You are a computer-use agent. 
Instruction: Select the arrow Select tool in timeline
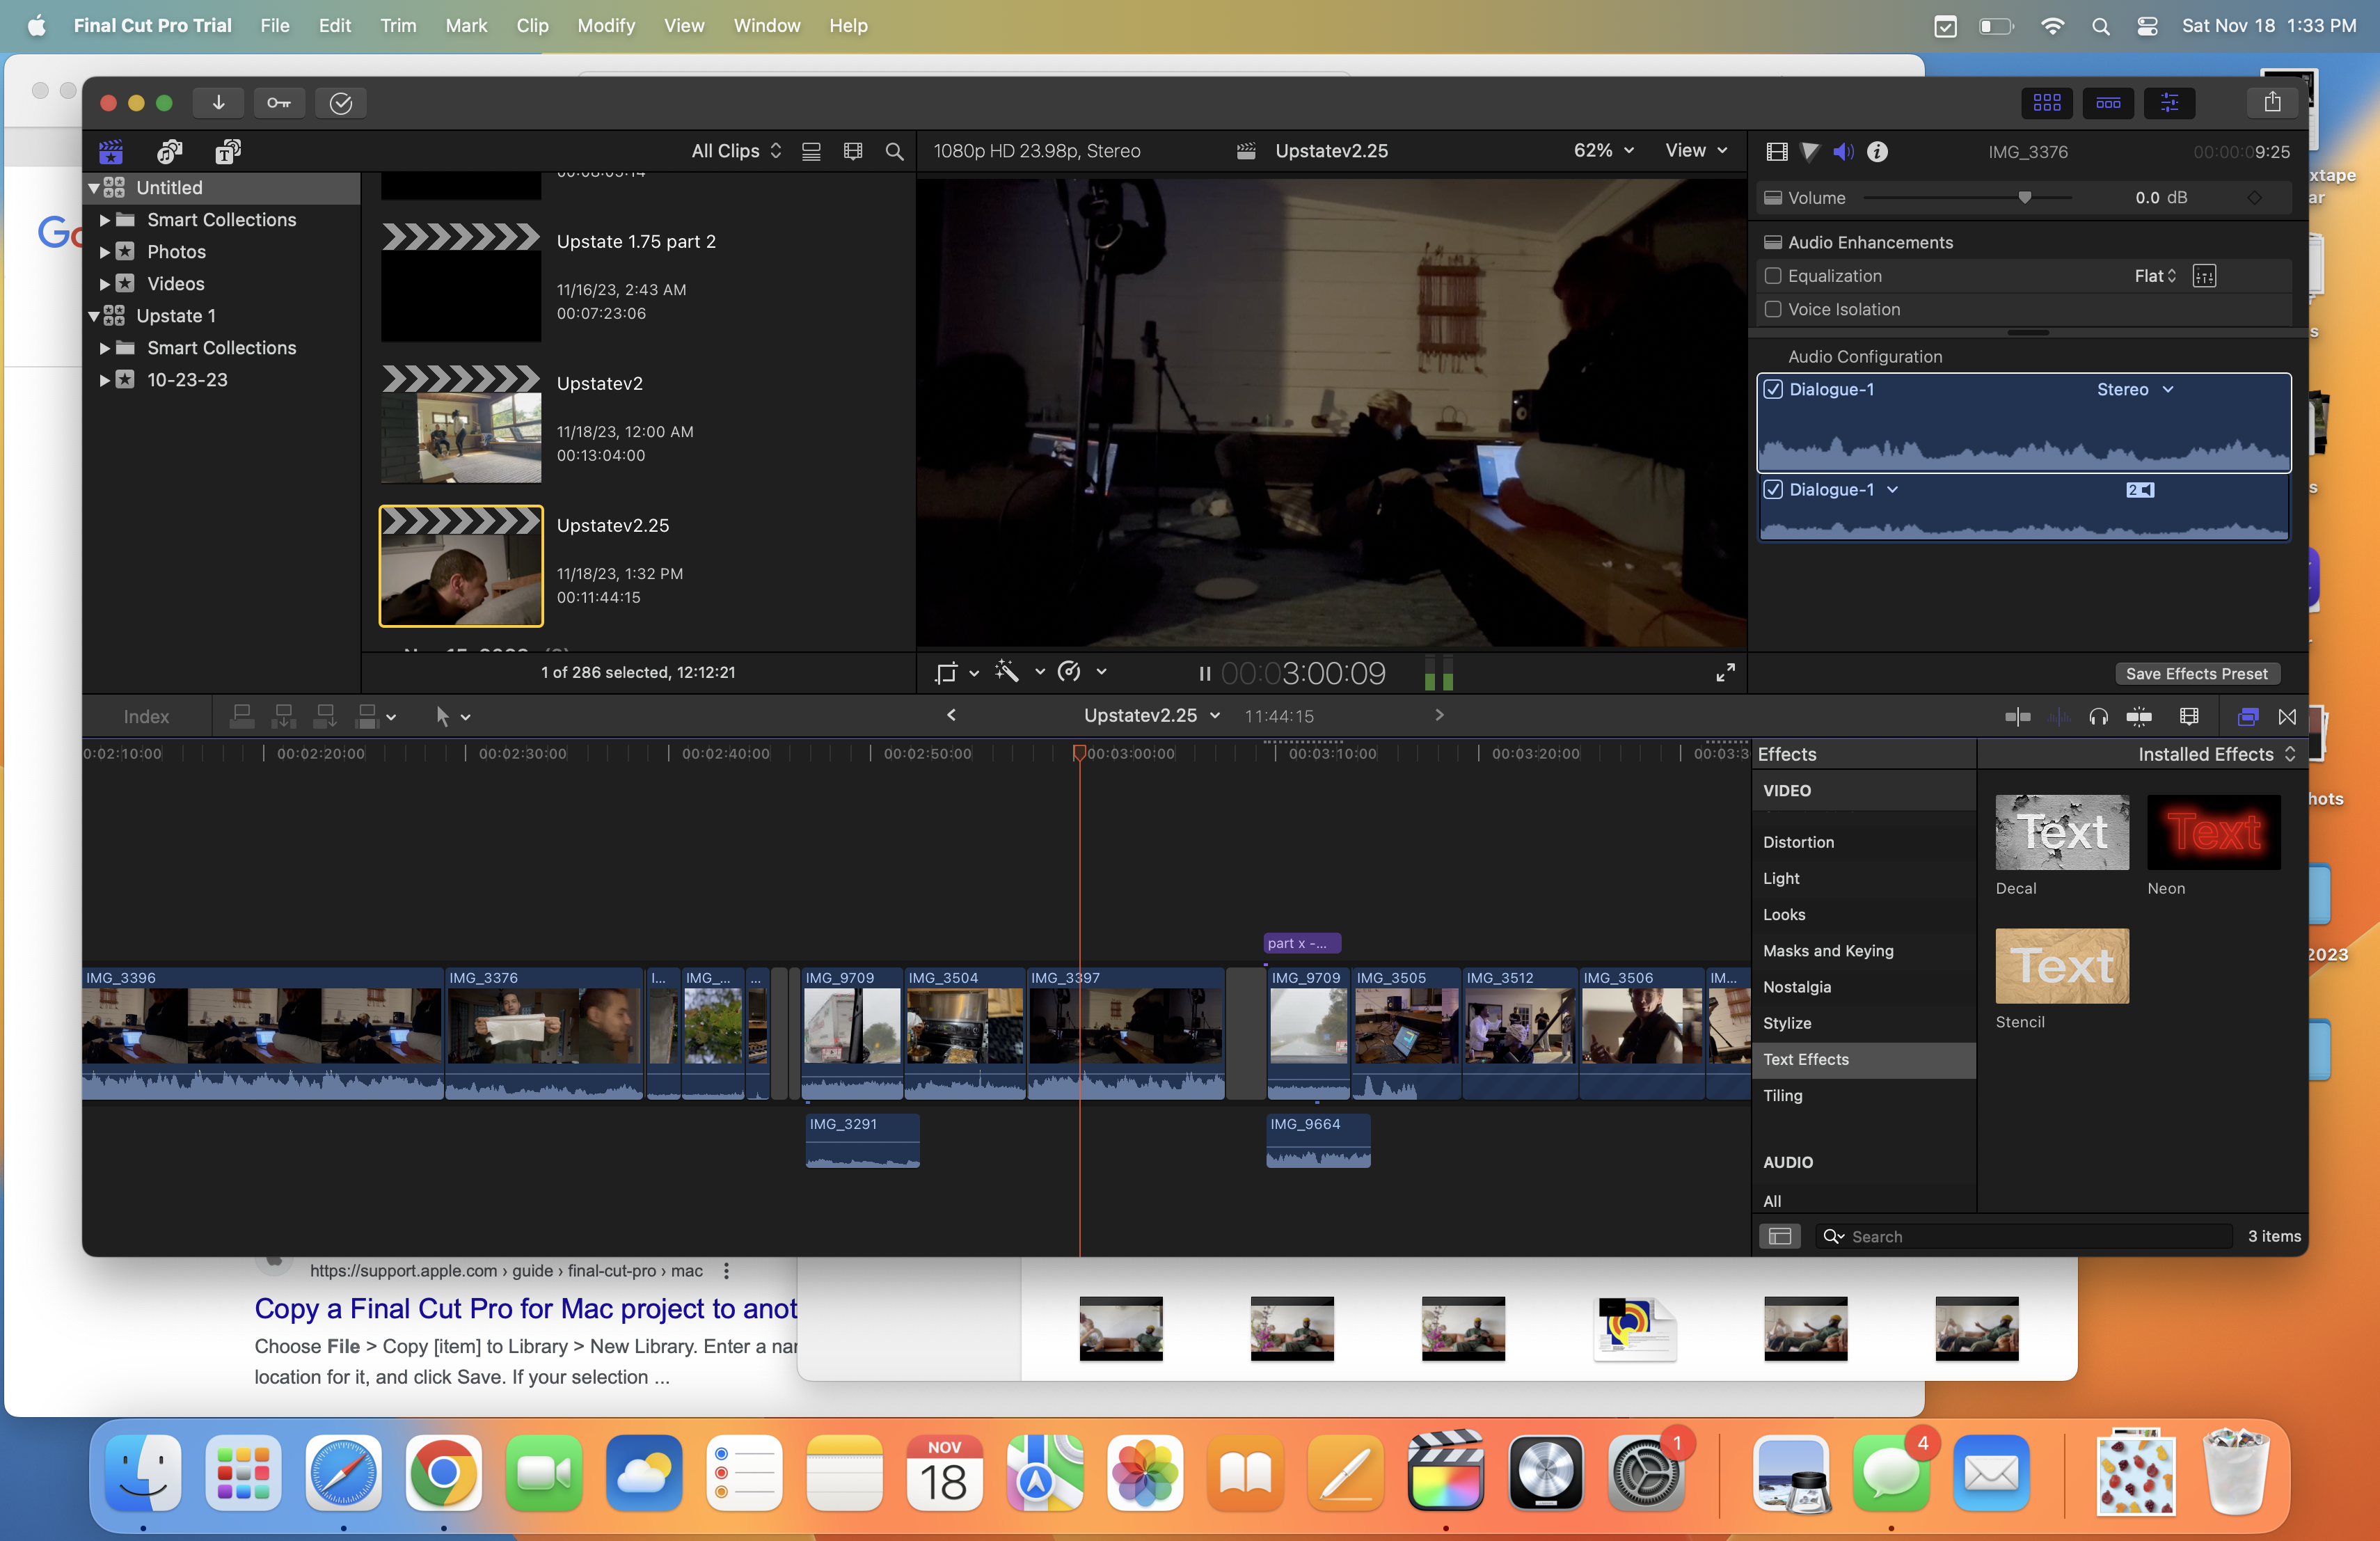443,716
